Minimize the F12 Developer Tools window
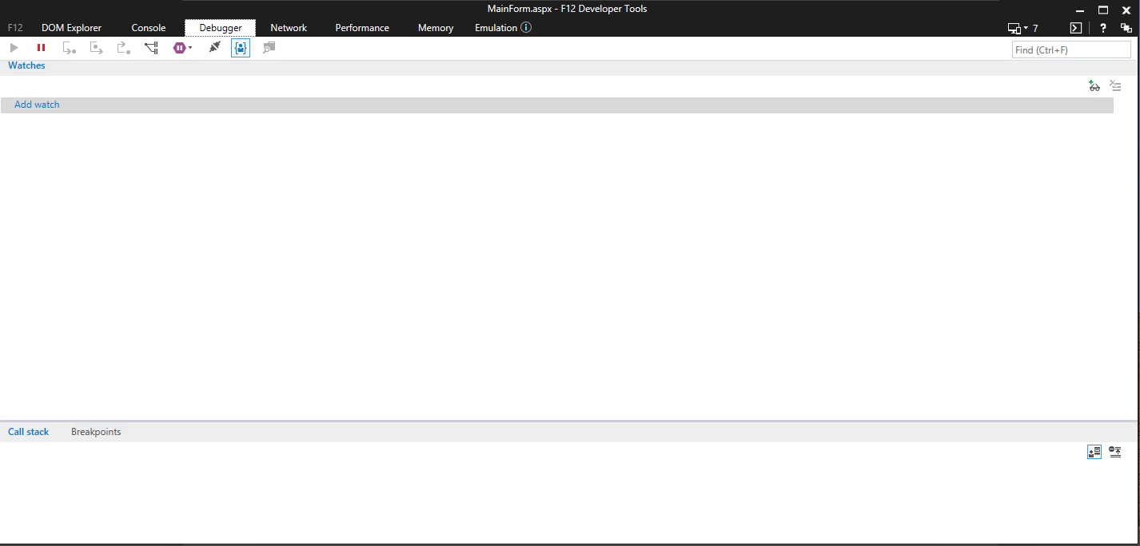This screenshot has height=546, width=1140. (1081, 10)
